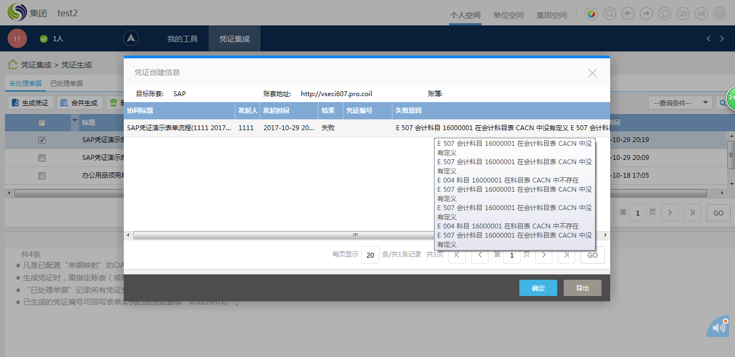Switch to 集团空间 tab
Screen dimensions: 735x357
(x=552, y=15)
